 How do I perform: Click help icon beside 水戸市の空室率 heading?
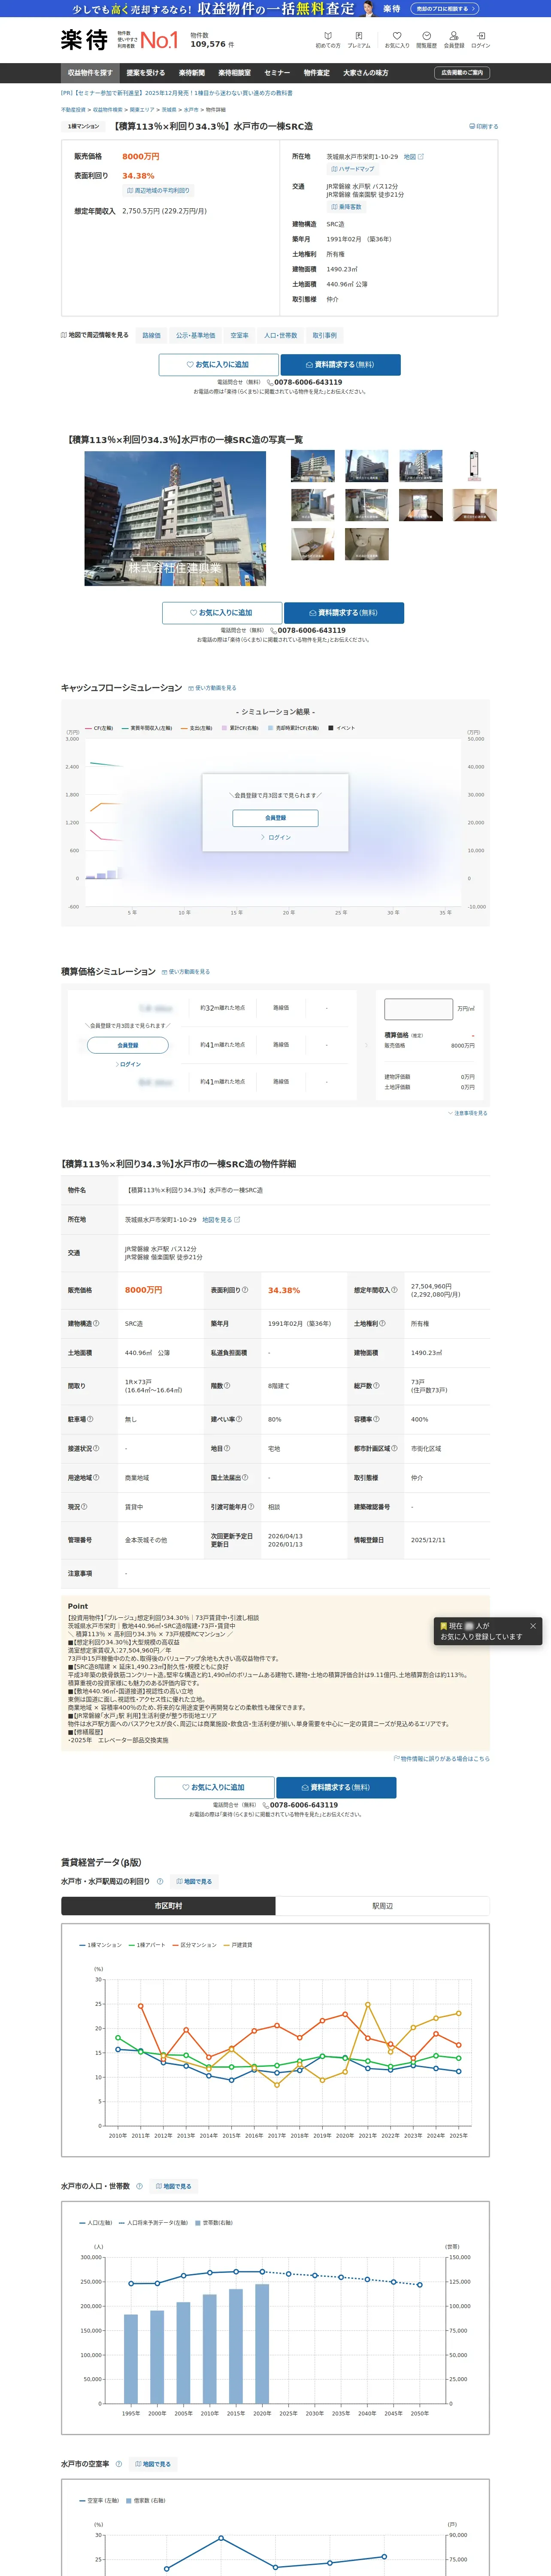coord(118,2464)
